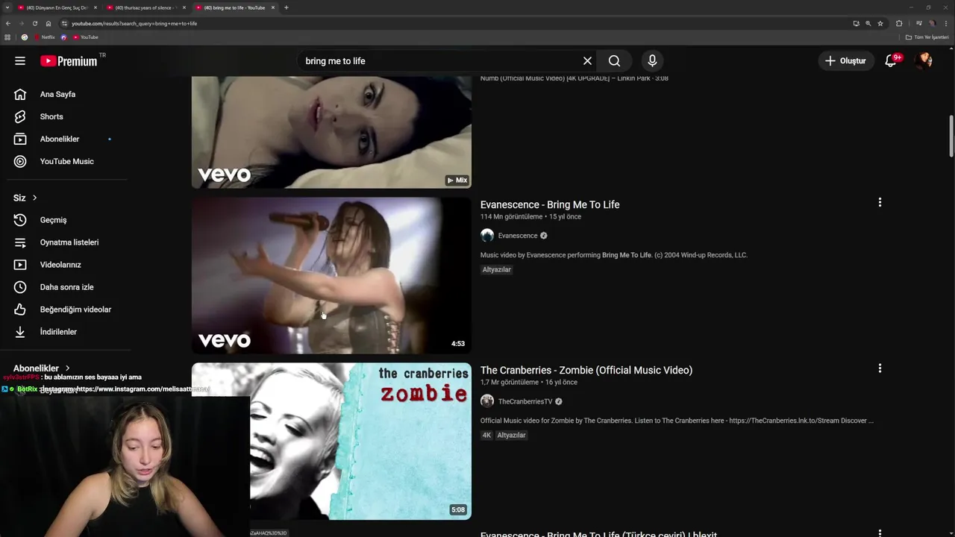Click the page vertical scrollbar thumb
The width and height of the screenshot is (955, 537).
point(951,136)
